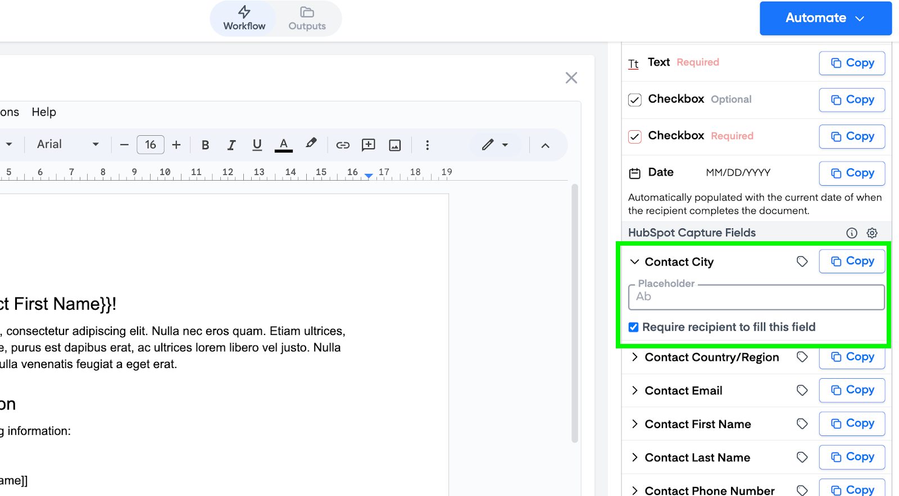The width and height of the screenshot is (899, 496).
Task: Click the tag icon beside Contact Email
Action: point(802,391)
